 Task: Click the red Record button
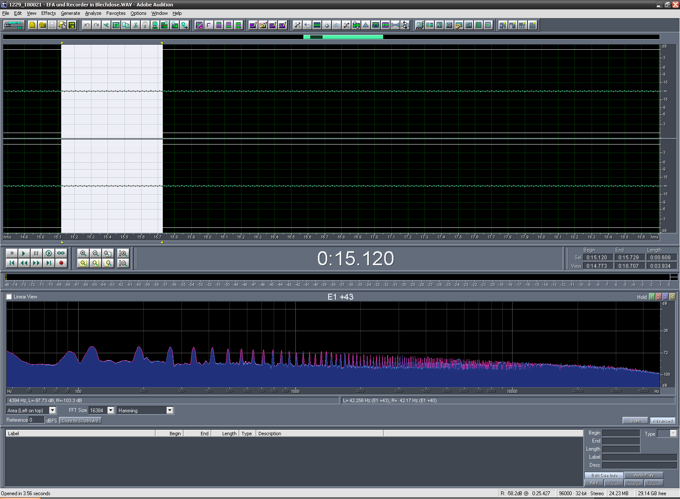coord(61,263)
